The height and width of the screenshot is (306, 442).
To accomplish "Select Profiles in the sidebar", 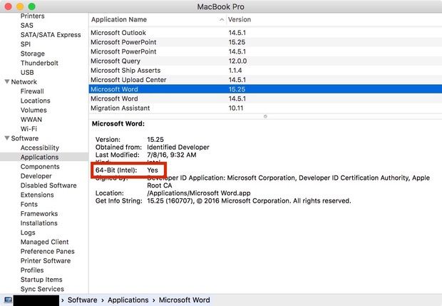I will [x=32, y=270].
